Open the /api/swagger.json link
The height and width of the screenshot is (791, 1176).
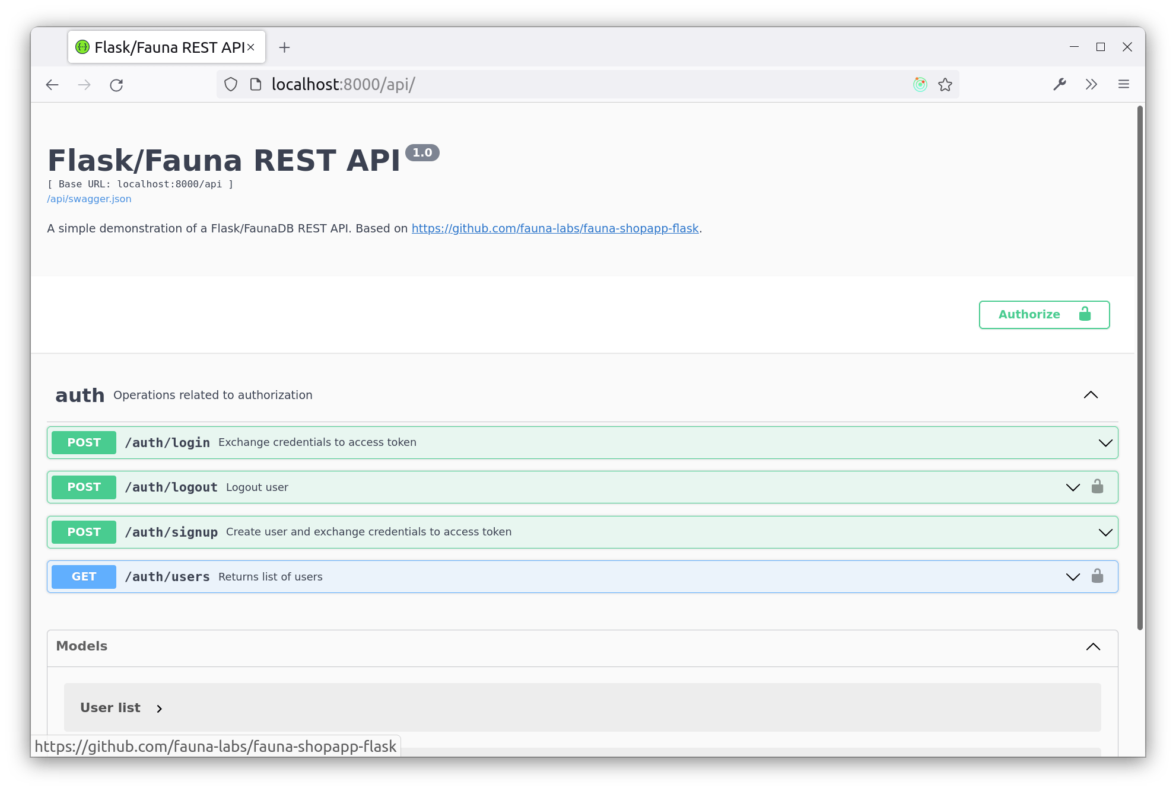[88, 199]
